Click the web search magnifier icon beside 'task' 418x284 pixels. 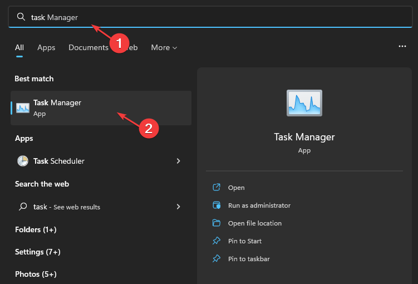23,207
